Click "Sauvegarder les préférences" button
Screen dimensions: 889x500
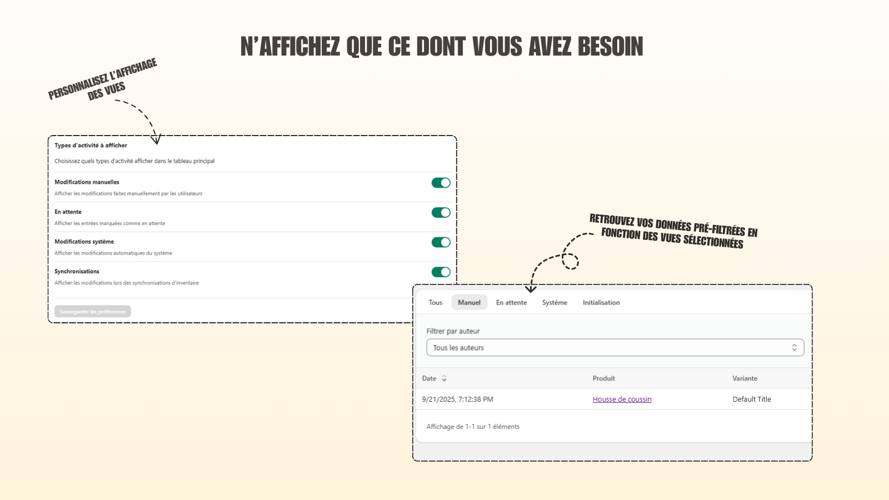(x=92, y=311)
